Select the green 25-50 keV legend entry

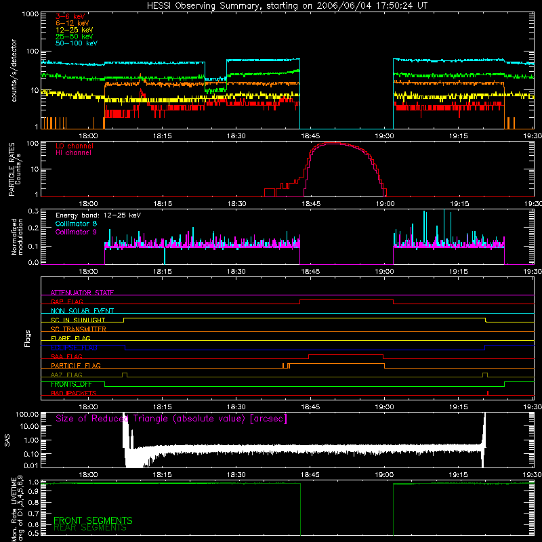coord(75,37)
